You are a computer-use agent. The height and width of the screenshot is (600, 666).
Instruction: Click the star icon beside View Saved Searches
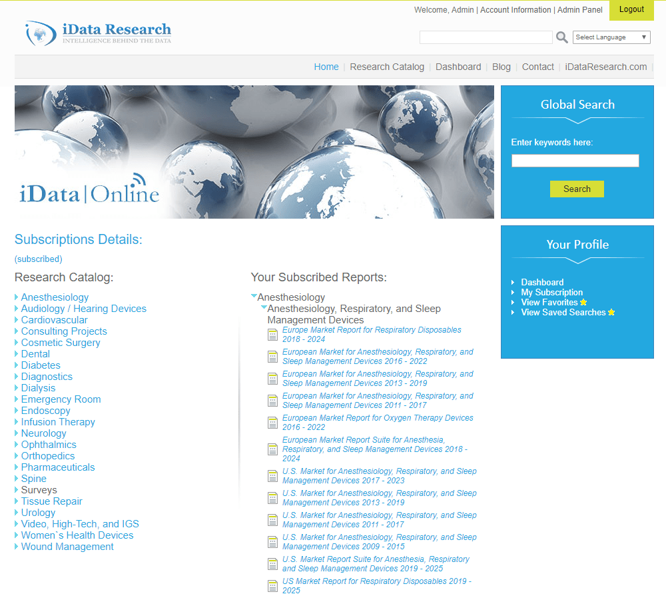(x=611, y=312)
